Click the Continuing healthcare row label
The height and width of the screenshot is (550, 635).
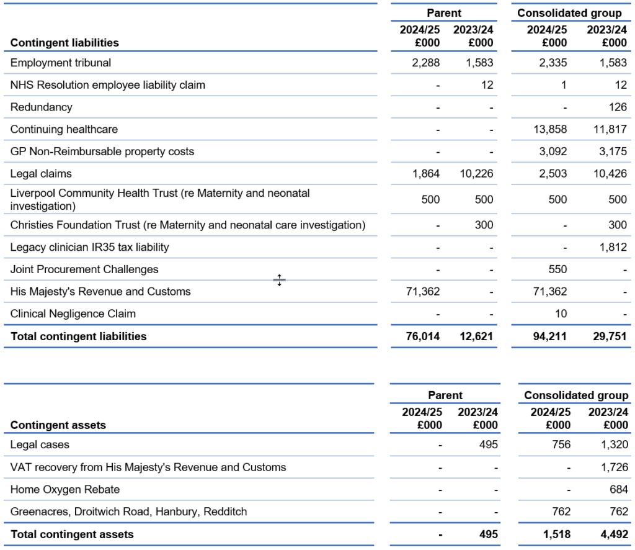click(64, 129)
